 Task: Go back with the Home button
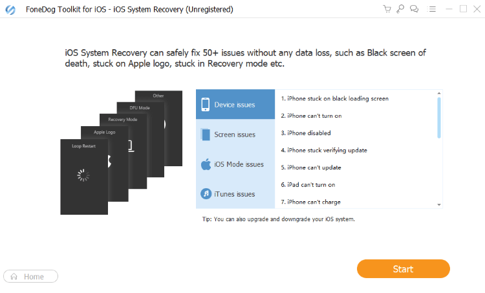pos(30,276)
